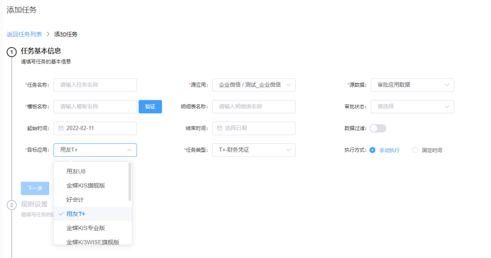Click the 下一步 button
Screen dimensions: 491x258
[35, 188]
